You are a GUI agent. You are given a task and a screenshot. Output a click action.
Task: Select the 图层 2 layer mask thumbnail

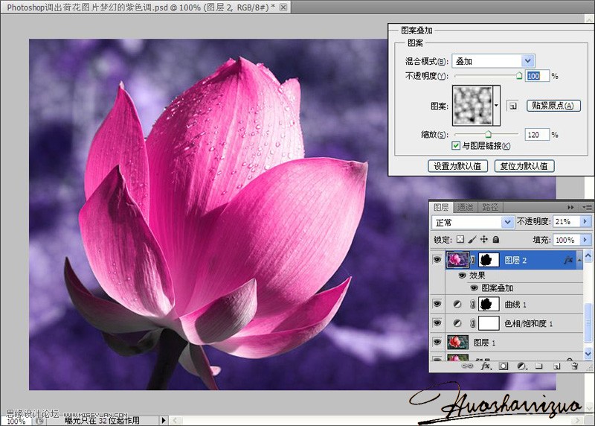(489, 260)
